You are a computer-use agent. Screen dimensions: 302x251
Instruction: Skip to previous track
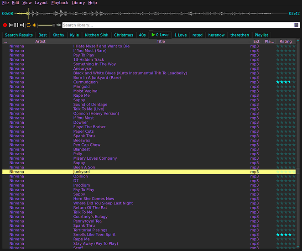click(10, 25)
